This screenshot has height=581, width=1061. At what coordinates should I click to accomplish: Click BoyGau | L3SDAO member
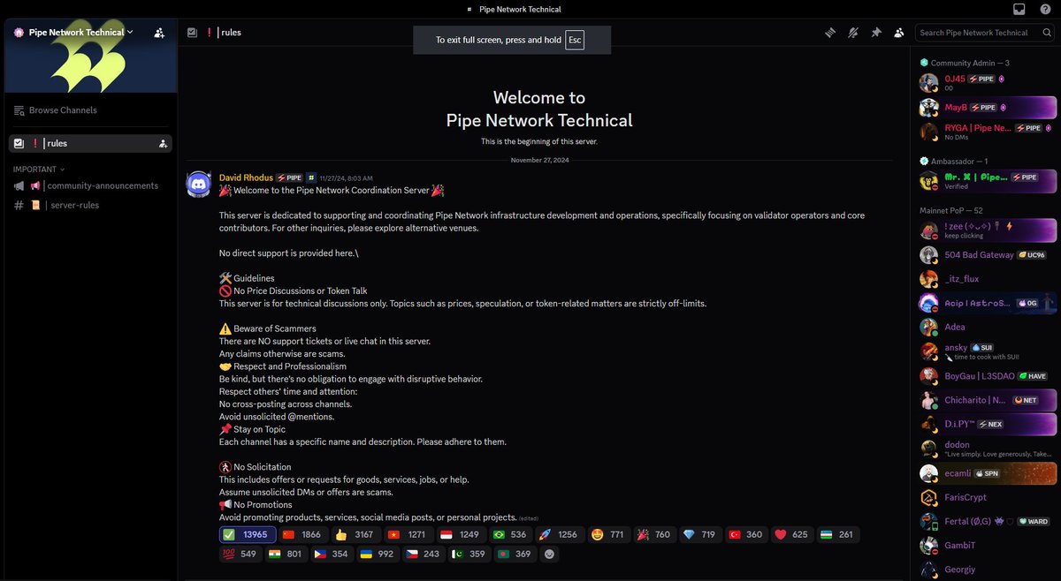coord(987,376)
